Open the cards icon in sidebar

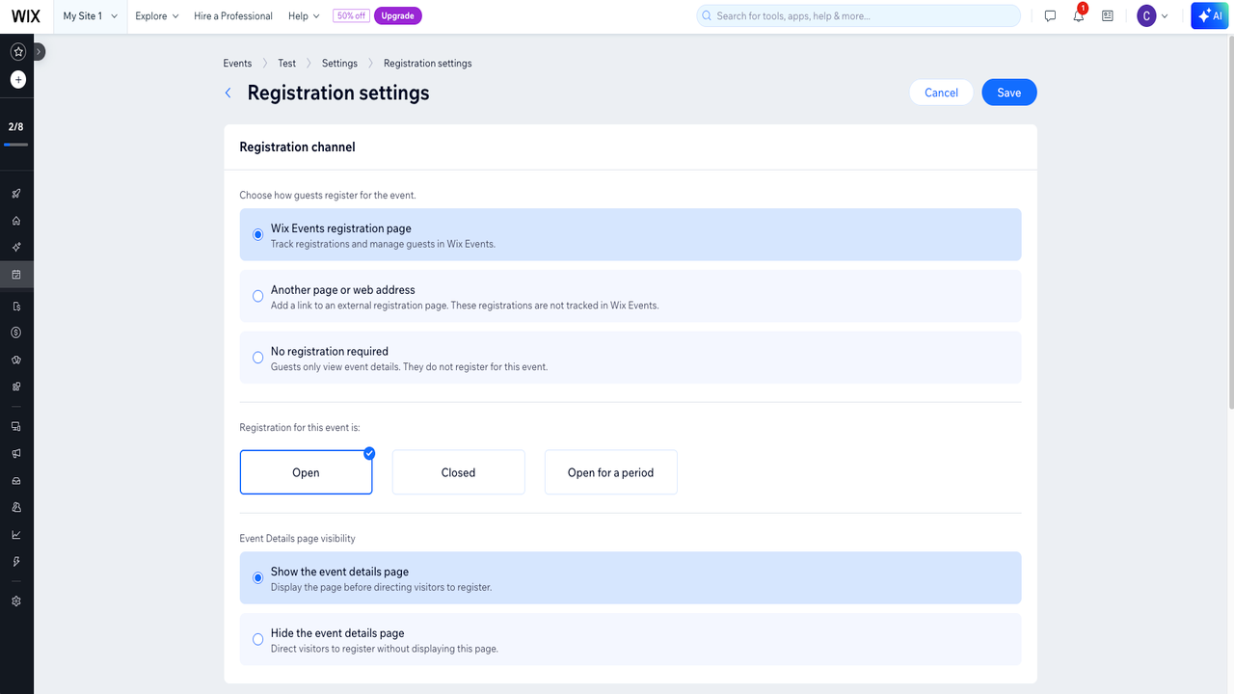16,360
